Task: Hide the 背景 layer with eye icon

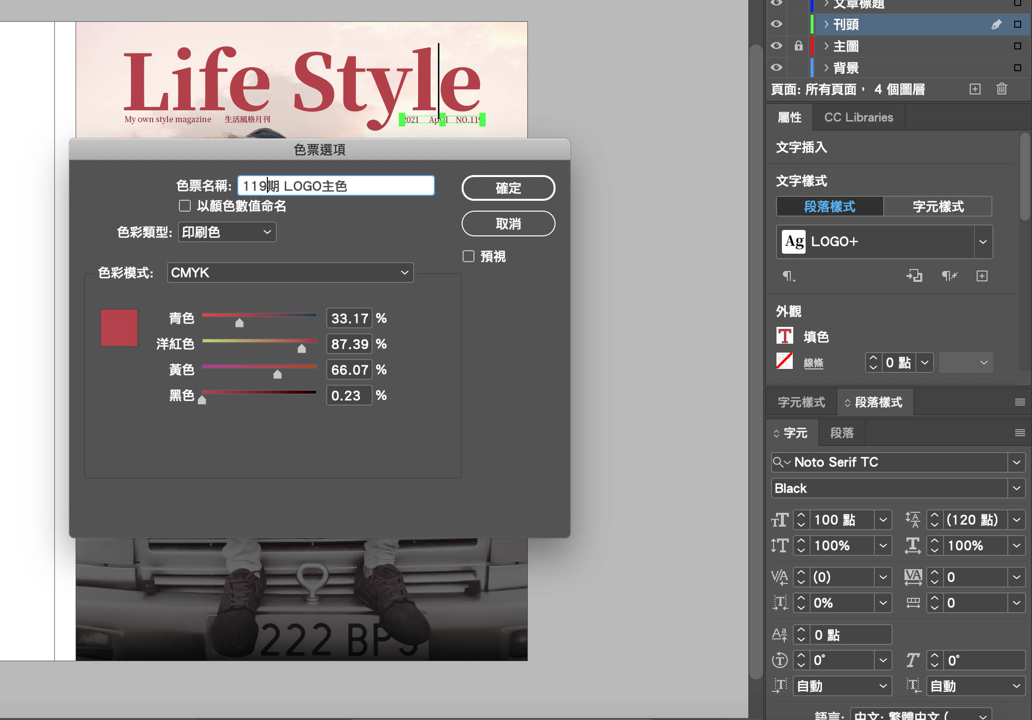Action: click(776, 67)
